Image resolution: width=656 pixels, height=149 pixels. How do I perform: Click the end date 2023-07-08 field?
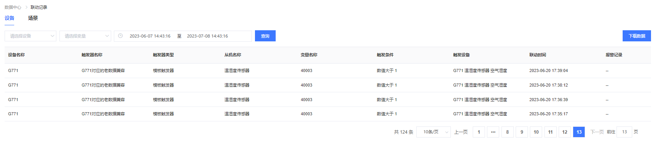207,36
